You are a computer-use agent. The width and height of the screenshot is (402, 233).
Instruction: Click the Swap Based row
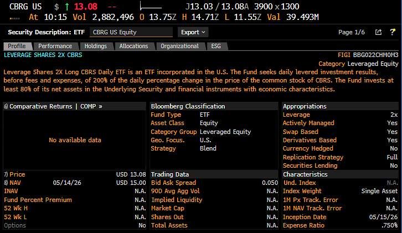click(x=340, y=132)
